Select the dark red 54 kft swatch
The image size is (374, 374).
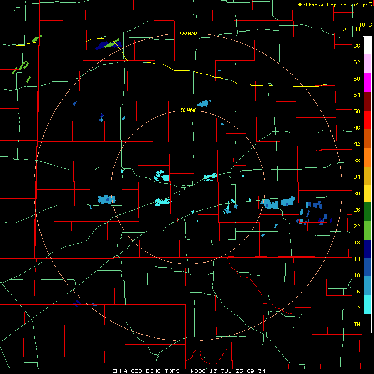(x=367, y=101)
